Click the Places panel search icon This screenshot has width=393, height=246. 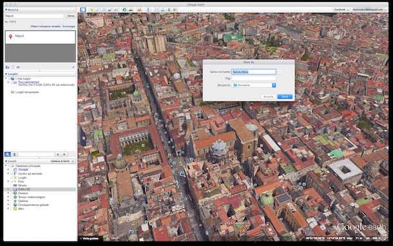(8, 154)
